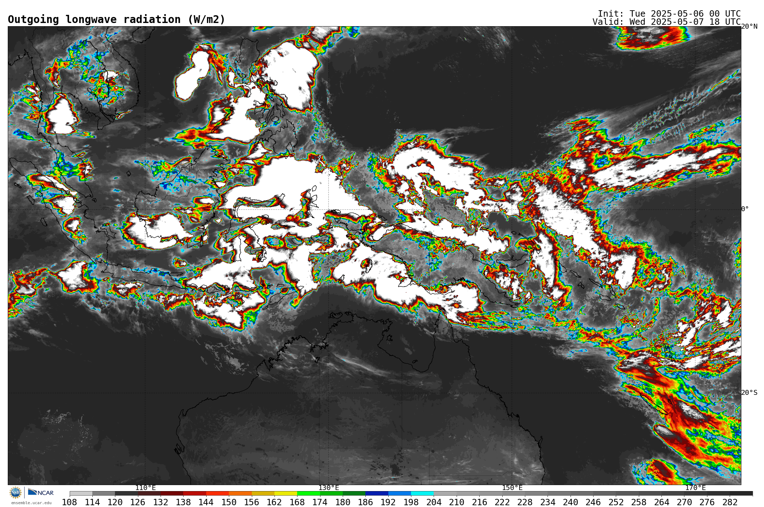
Task: Click the colorbar tick label 192
Action: pos(388,502)
